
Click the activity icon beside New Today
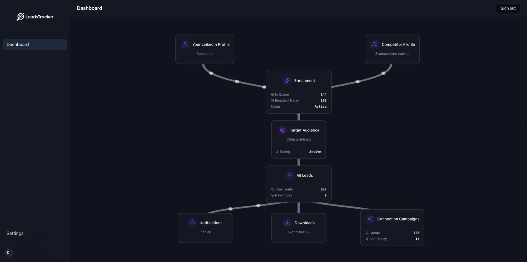(x=272, y=195)
